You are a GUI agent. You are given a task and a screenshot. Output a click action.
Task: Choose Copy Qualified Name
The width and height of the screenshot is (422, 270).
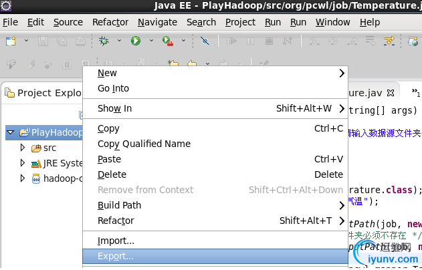pos(215,144)
